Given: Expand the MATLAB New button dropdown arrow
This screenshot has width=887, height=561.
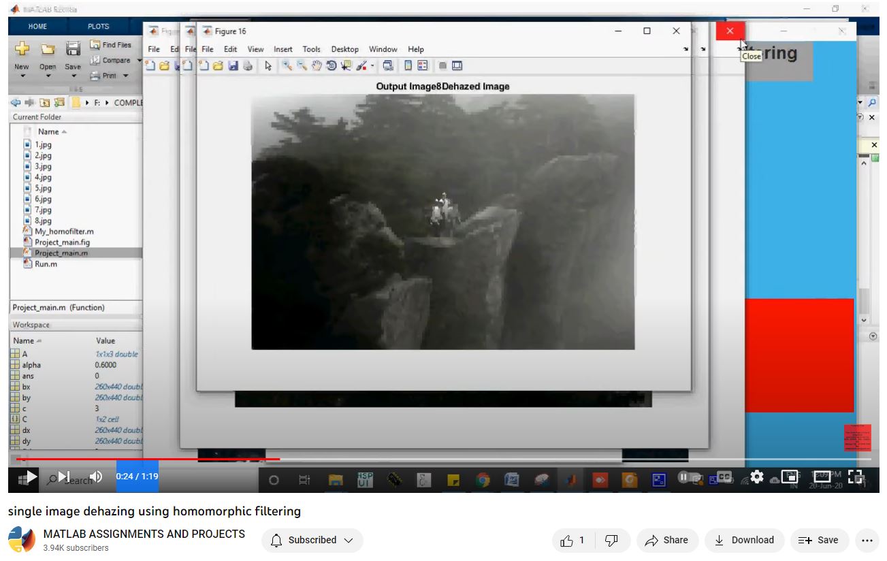Looking at the screenshot, I should click(22, 76).
